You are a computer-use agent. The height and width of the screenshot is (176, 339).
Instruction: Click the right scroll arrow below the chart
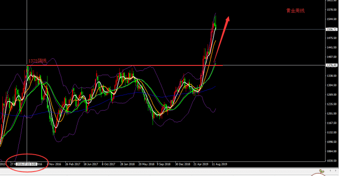pyautogui.click(x=336, y=171)
